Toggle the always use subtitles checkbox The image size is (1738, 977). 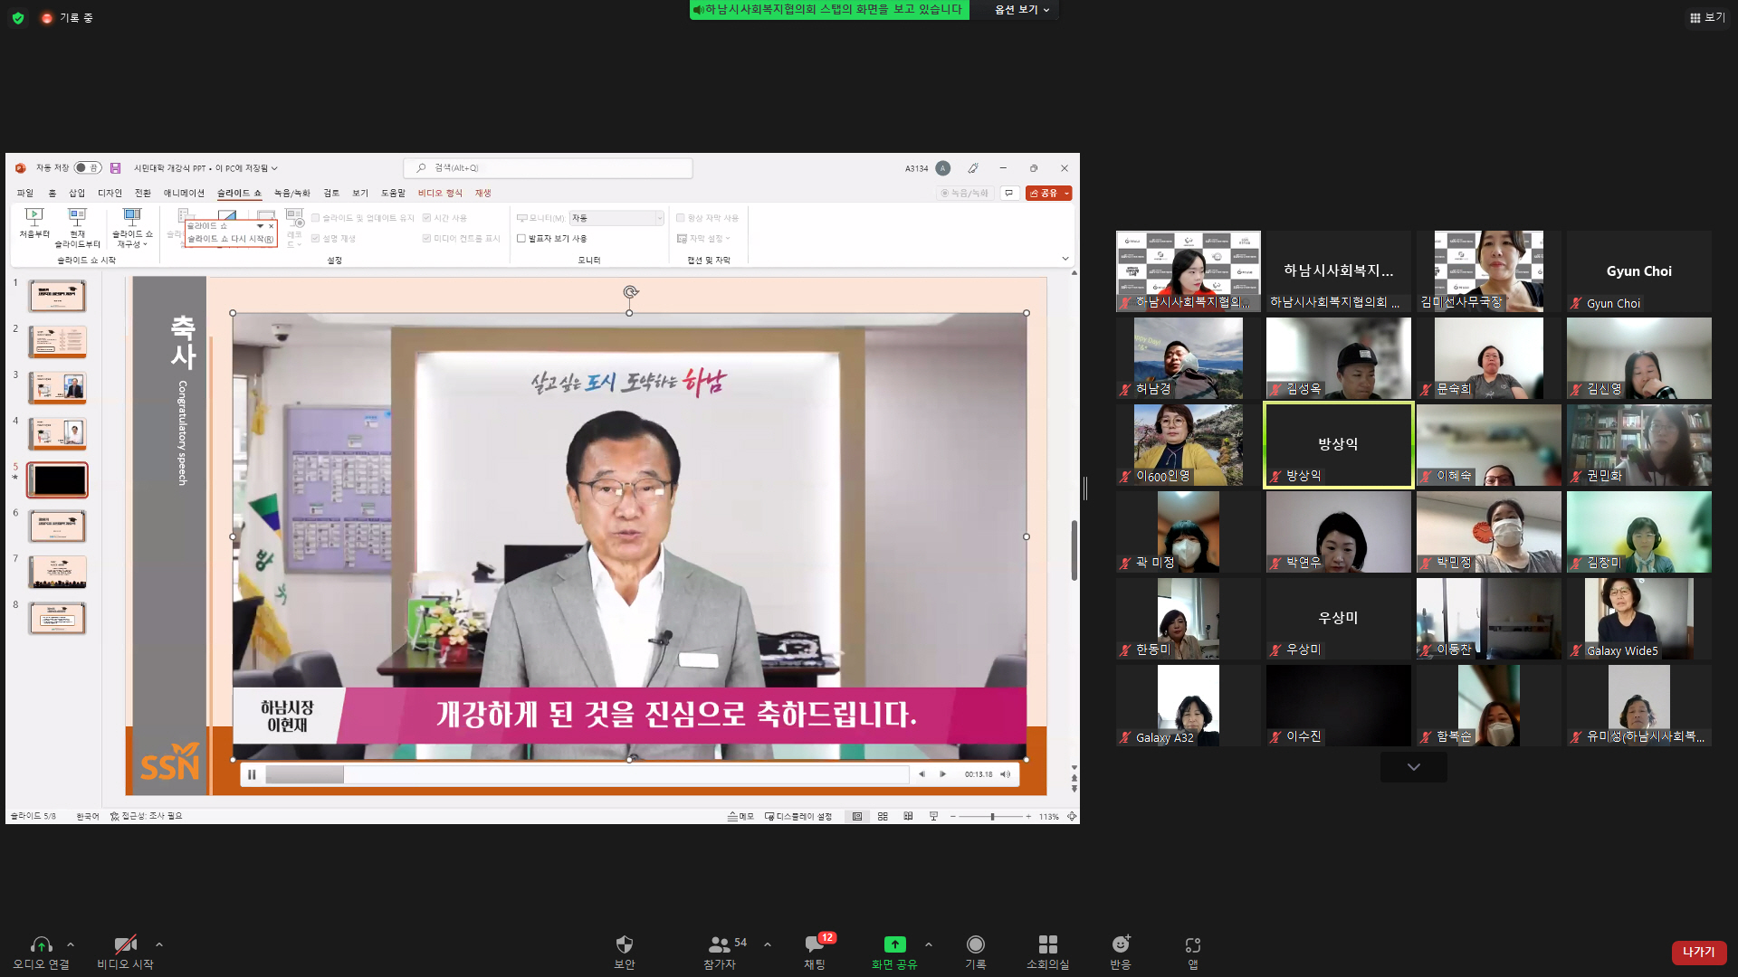click(x=681, y=218)
